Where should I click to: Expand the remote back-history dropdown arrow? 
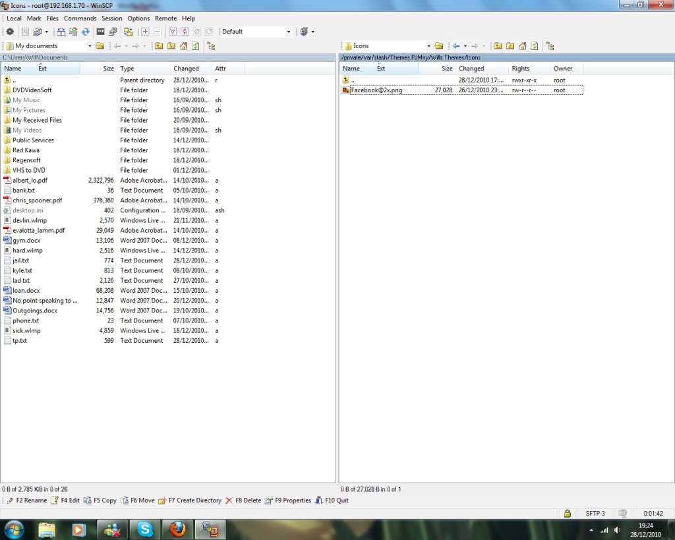click(465, 45)
